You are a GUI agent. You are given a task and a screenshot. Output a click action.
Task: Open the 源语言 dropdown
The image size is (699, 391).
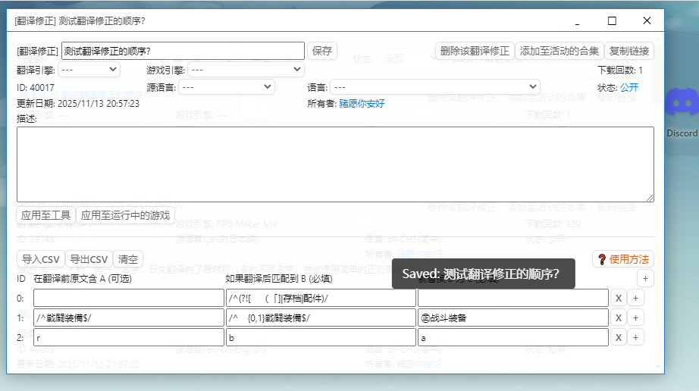coord(226,87)
